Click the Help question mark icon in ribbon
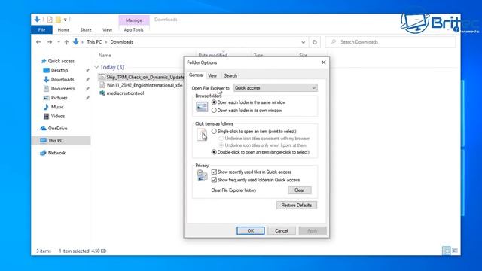This screenshot has height=271, width=482. [x=456, y=30]
